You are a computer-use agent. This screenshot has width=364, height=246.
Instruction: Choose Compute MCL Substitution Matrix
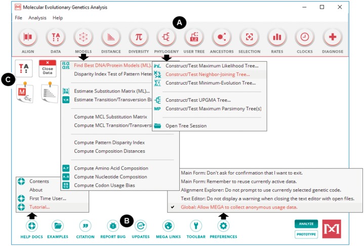click(106, 117)
